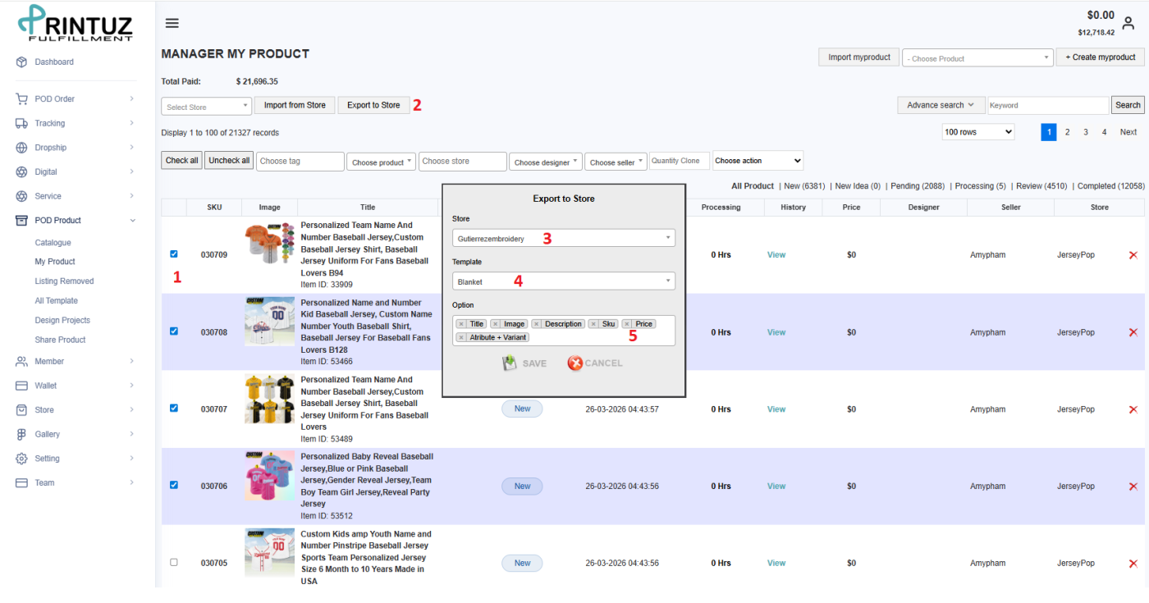The width and height of the screenshot is (1149, 603).
Task: Open the Template dropdown showing Blanket
Action: tap(563, 281)
